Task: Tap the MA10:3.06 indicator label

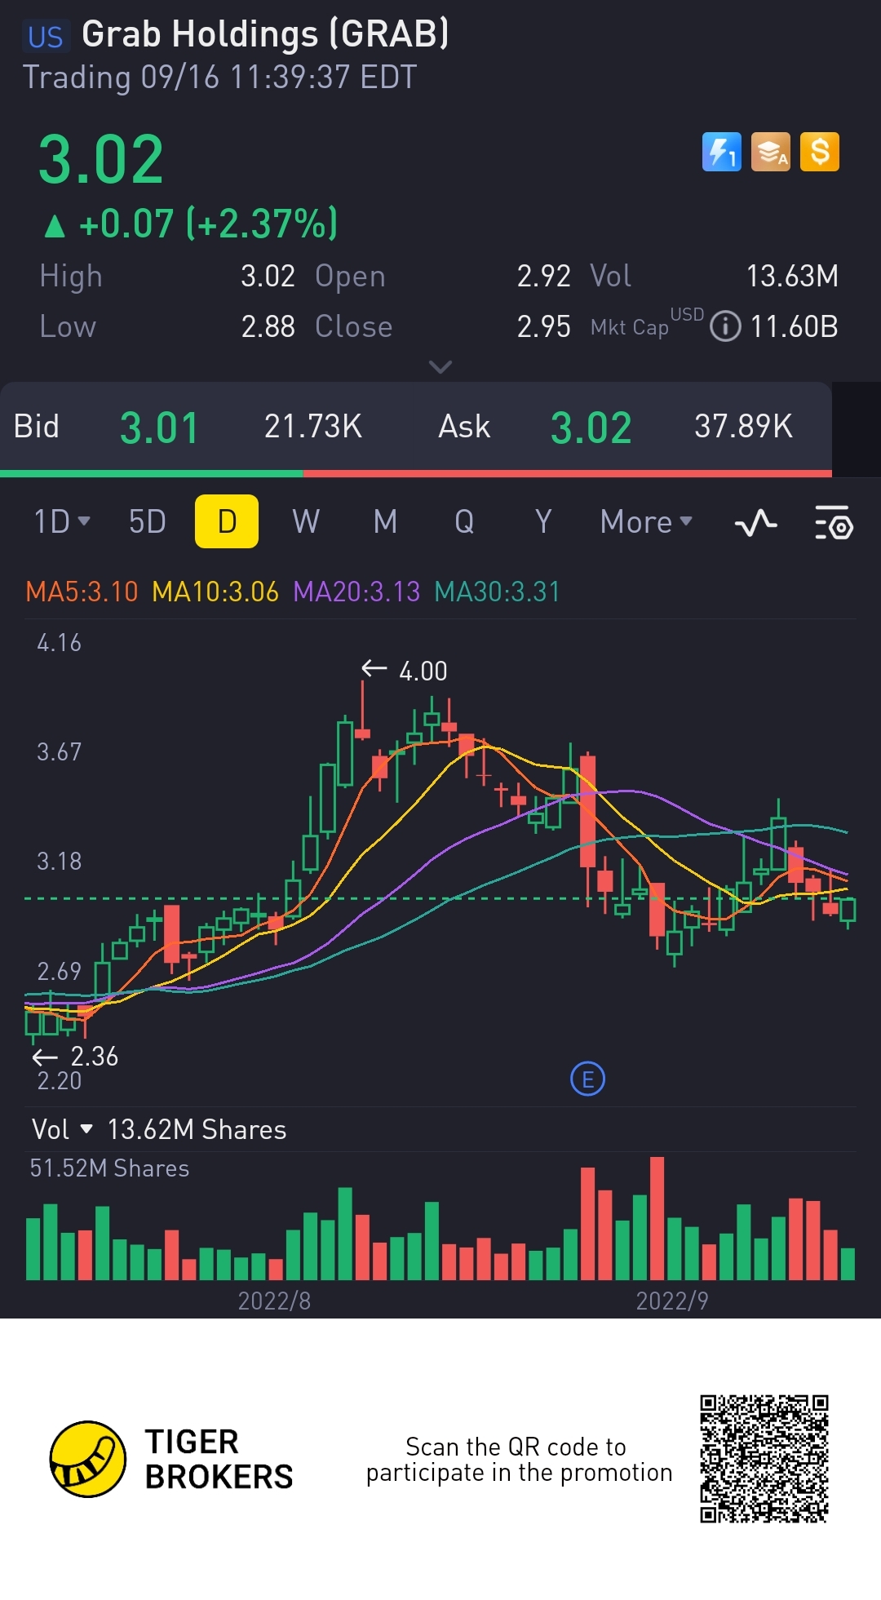Action: point(215,591)
